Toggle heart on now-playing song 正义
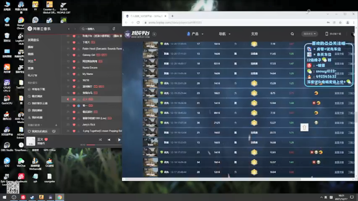This screenshot has height=201, width=358. (46, 139)
